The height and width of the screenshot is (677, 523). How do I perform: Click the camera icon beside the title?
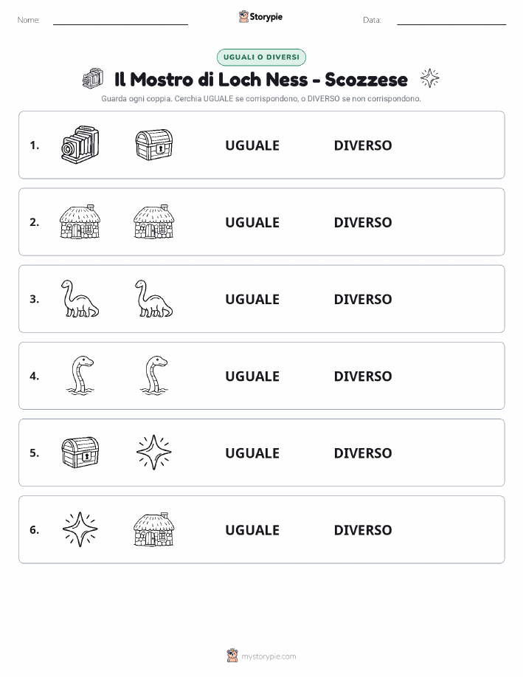93,78
